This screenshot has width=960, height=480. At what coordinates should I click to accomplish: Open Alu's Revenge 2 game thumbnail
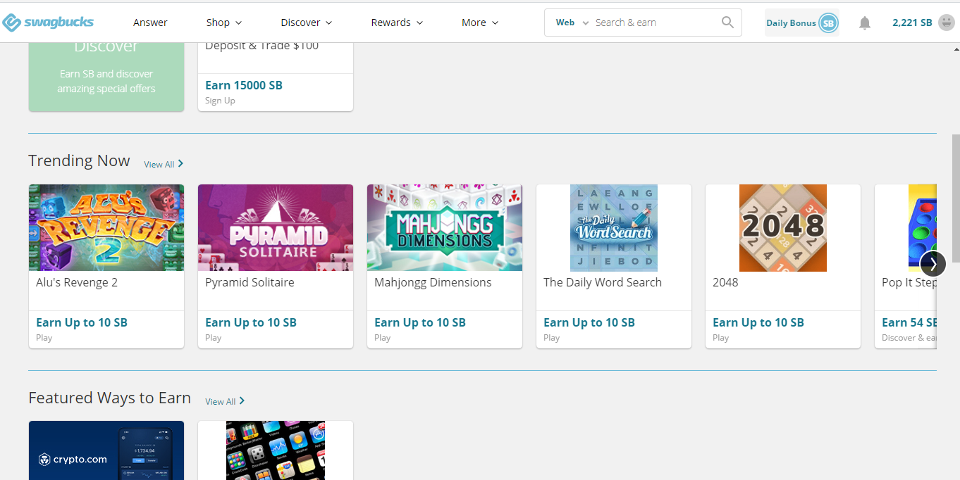(x=106, y=228)
